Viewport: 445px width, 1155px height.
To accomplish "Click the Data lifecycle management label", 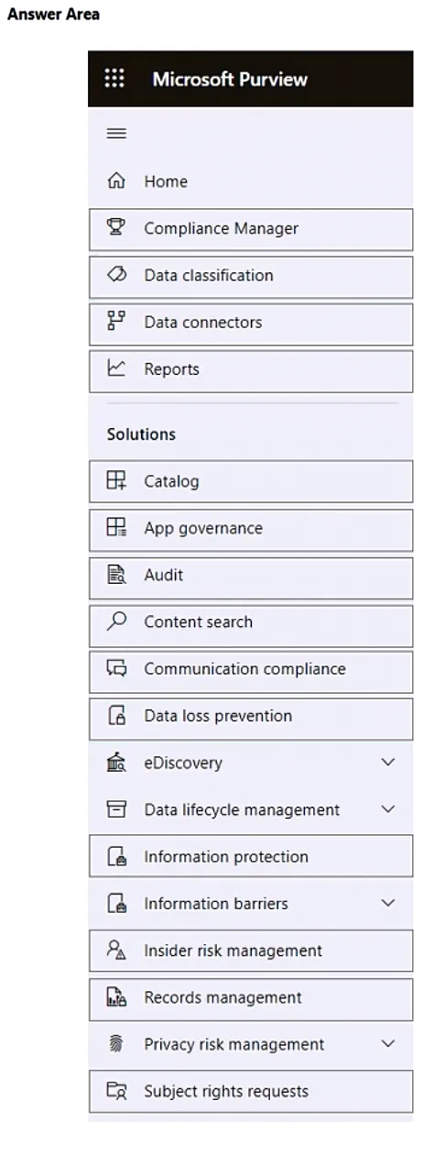I will (x=242, y=809).
